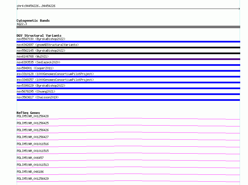
Task: Select esv3310128 (1000GenomesConsortiumPilotProject) label
Action: (x=55, y=74)
